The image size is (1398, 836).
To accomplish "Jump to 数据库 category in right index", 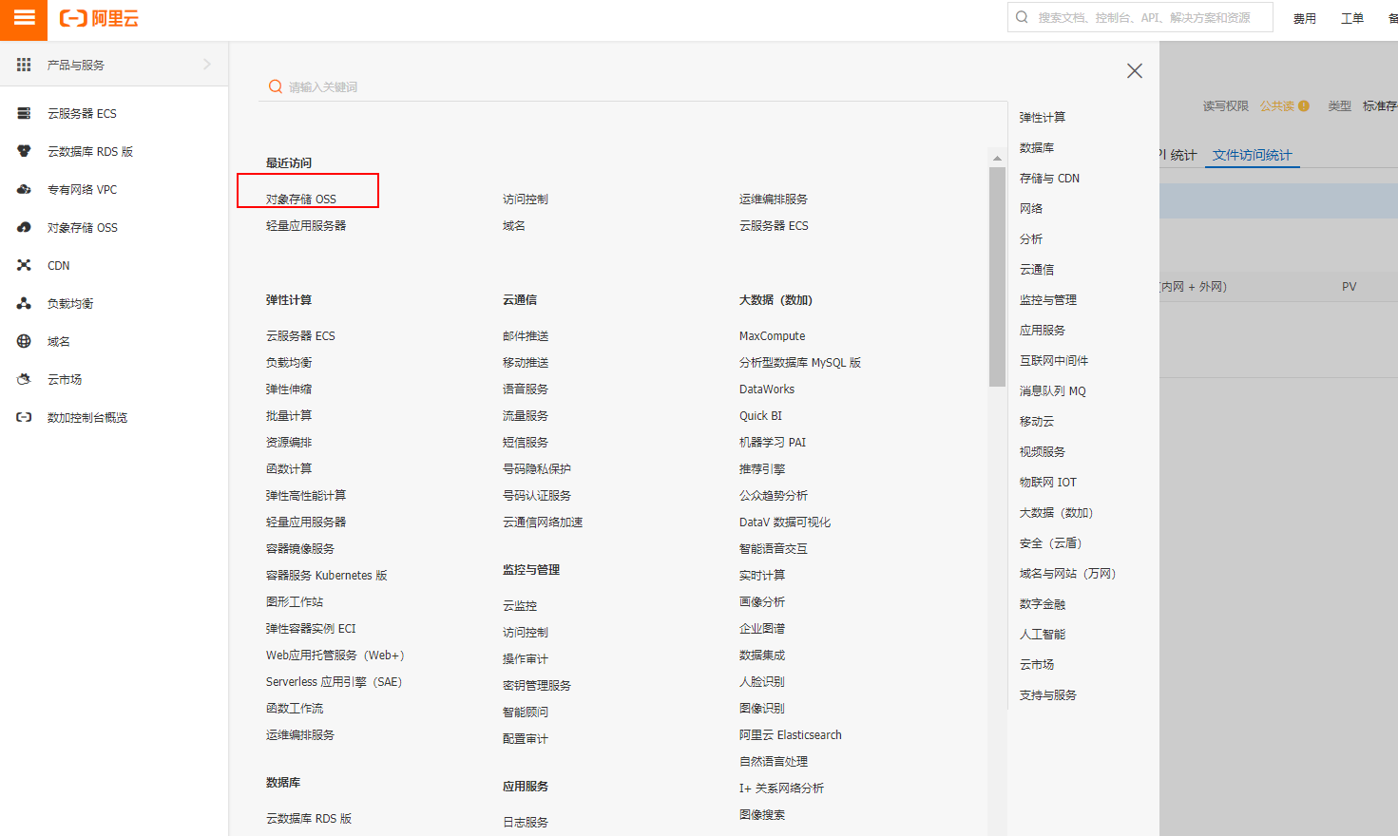I will click(1037, 147).
